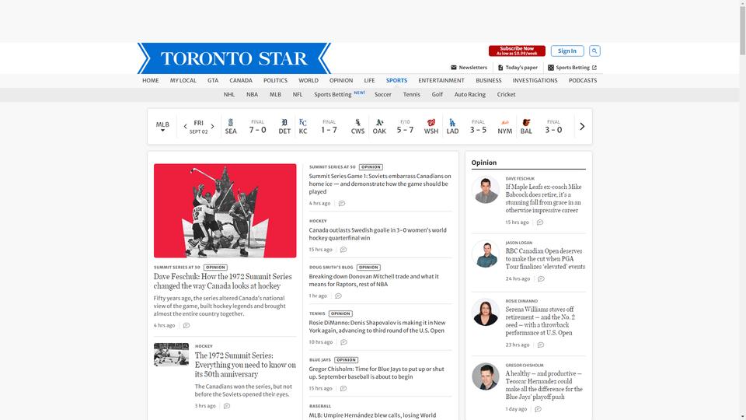Open comments on RBC Canadian Open opinion

[541, 278]
